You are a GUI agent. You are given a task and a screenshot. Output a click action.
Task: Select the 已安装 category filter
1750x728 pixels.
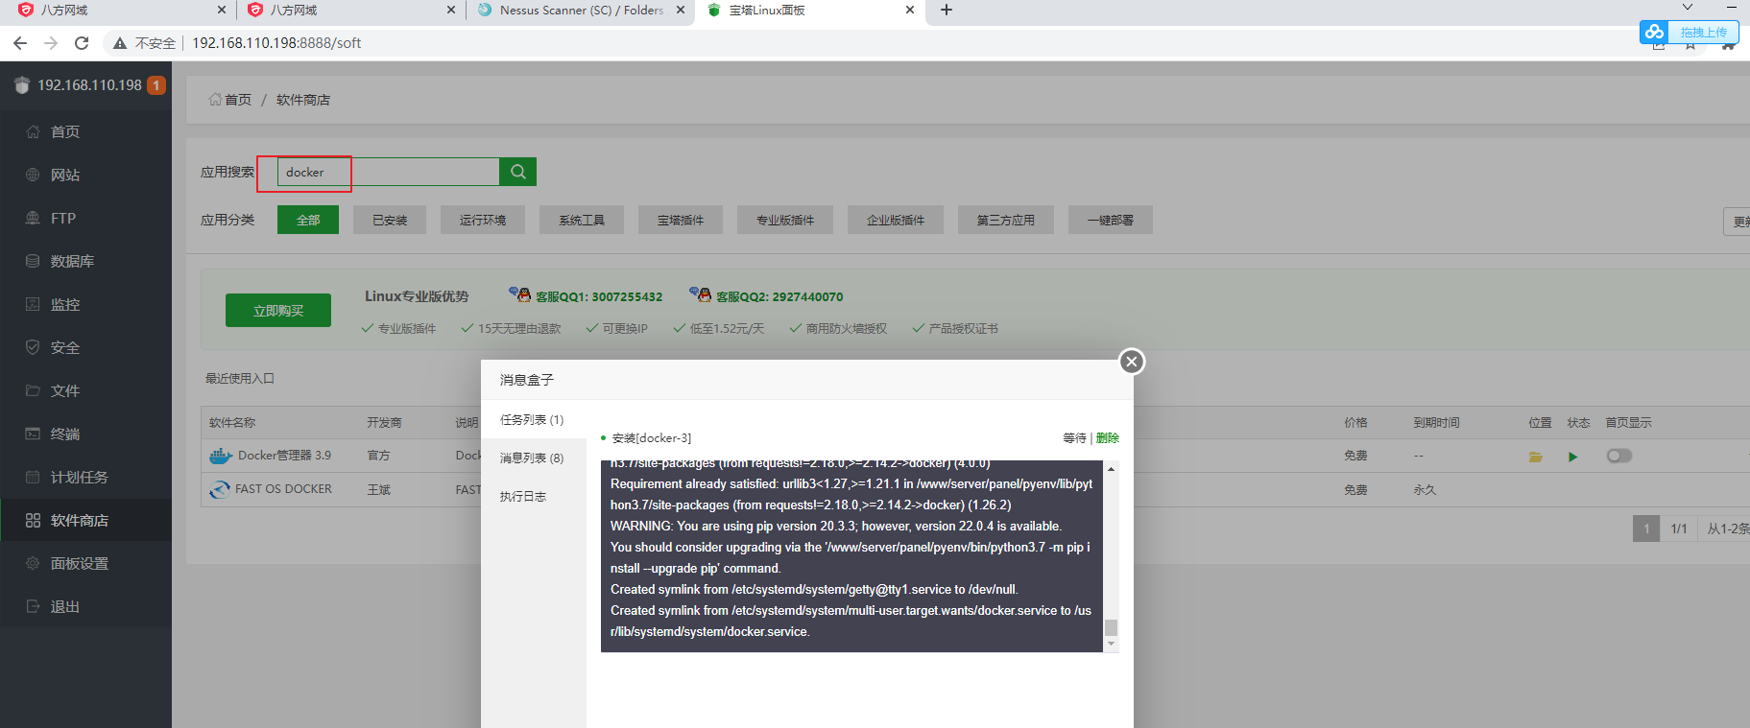[x=390, y=220]
